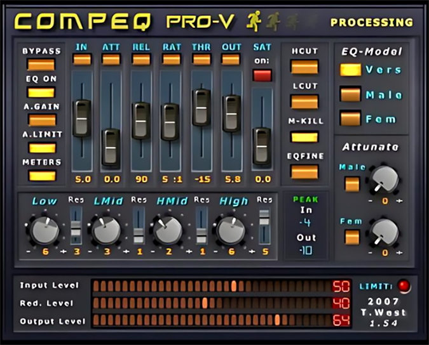Click the Output Level readout 64

341,320
